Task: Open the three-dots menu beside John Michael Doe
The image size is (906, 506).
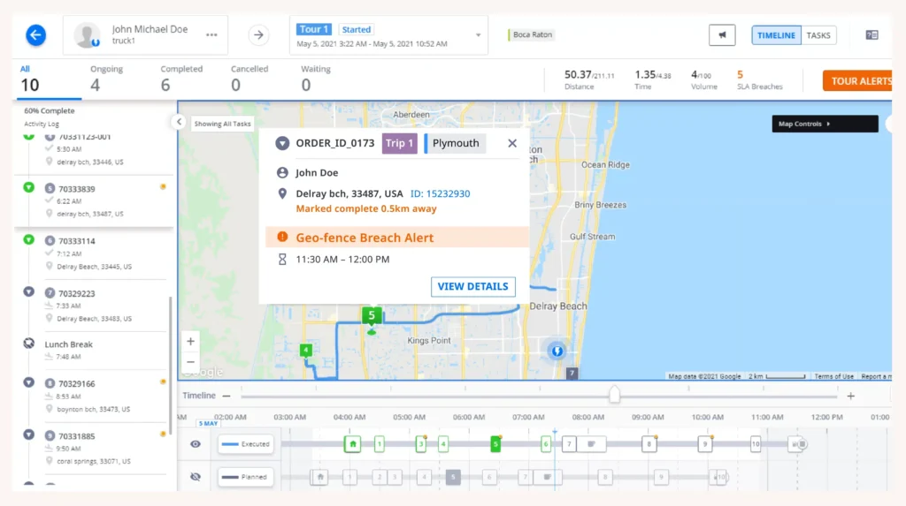Action: (x=211, y=35)
